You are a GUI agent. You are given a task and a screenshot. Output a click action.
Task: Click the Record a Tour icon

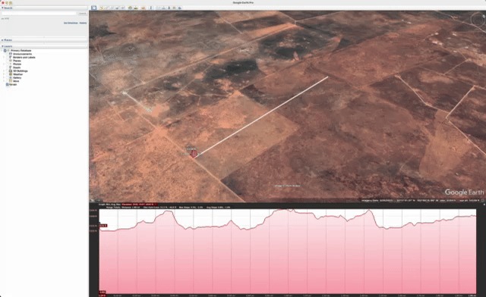coord(123,8)
